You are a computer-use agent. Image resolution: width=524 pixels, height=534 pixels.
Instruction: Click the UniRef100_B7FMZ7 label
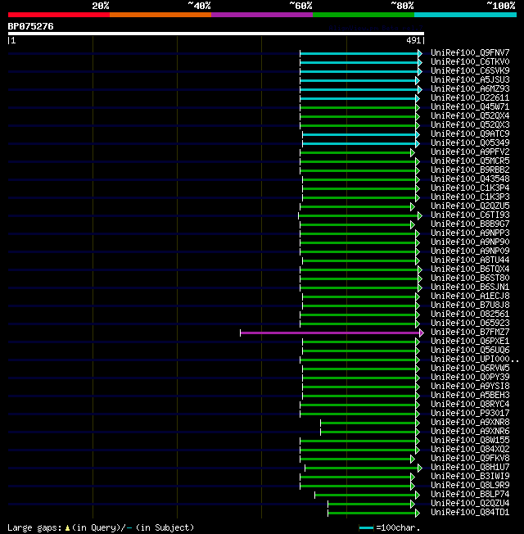pyautogui.click(x=470, y=333)
